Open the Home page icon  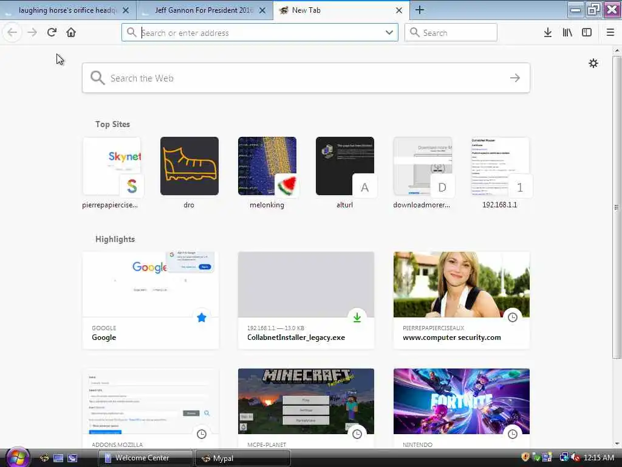pos(71,33)
